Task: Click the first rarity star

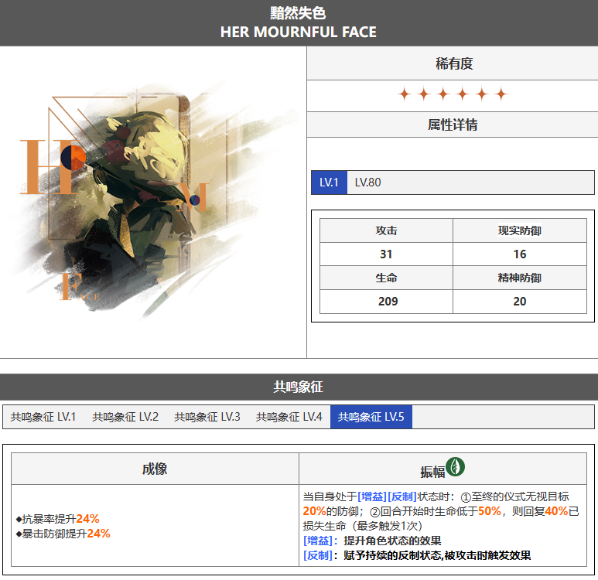Action: [x=405, y=94]
